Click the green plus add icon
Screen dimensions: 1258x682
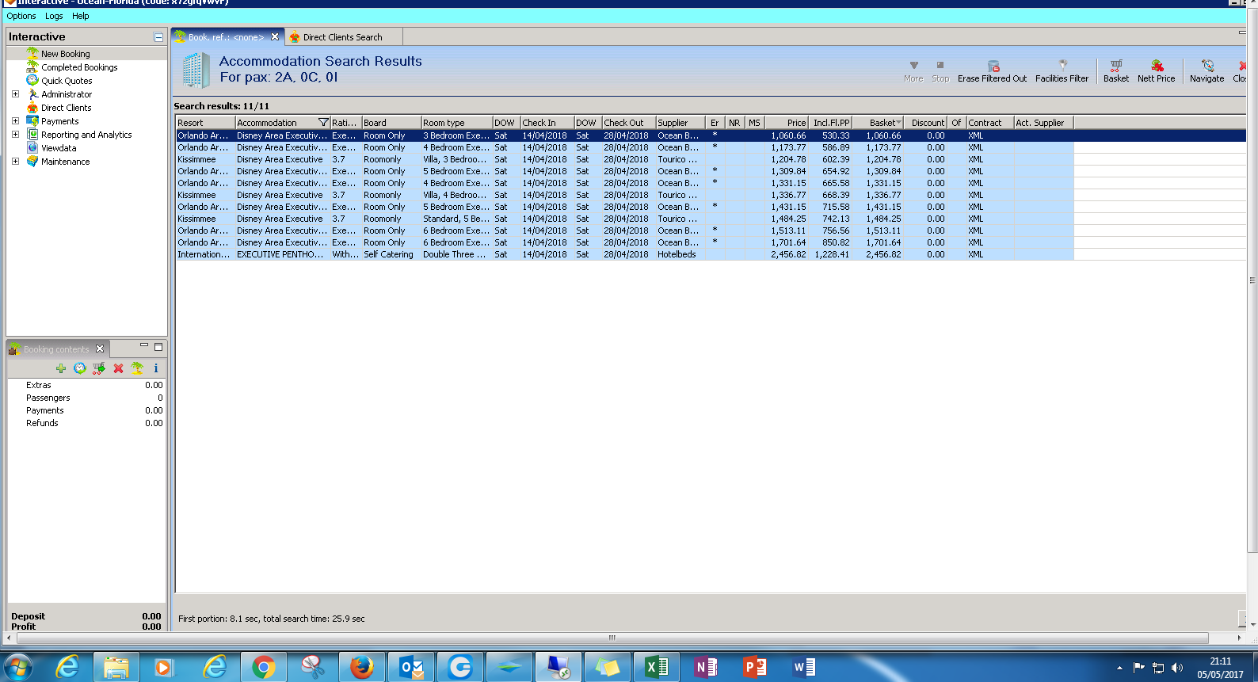(x=61, y=368)
